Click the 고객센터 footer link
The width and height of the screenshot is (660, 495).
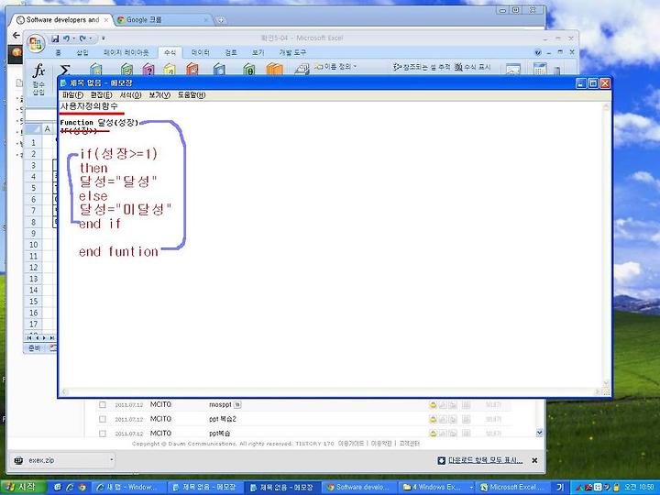tap(410, 444)
